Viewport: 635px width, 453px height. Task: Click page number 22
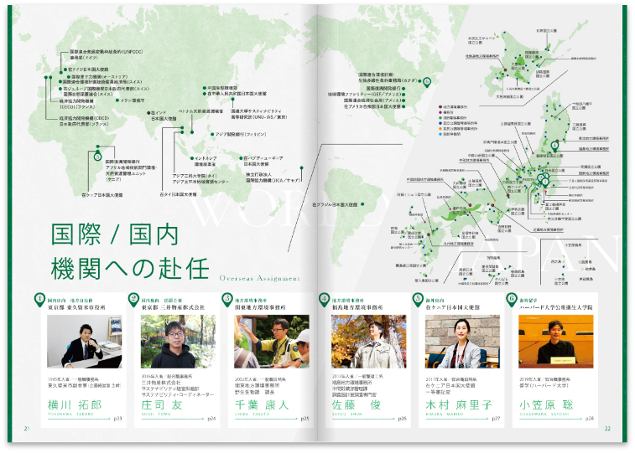[607, 429]
